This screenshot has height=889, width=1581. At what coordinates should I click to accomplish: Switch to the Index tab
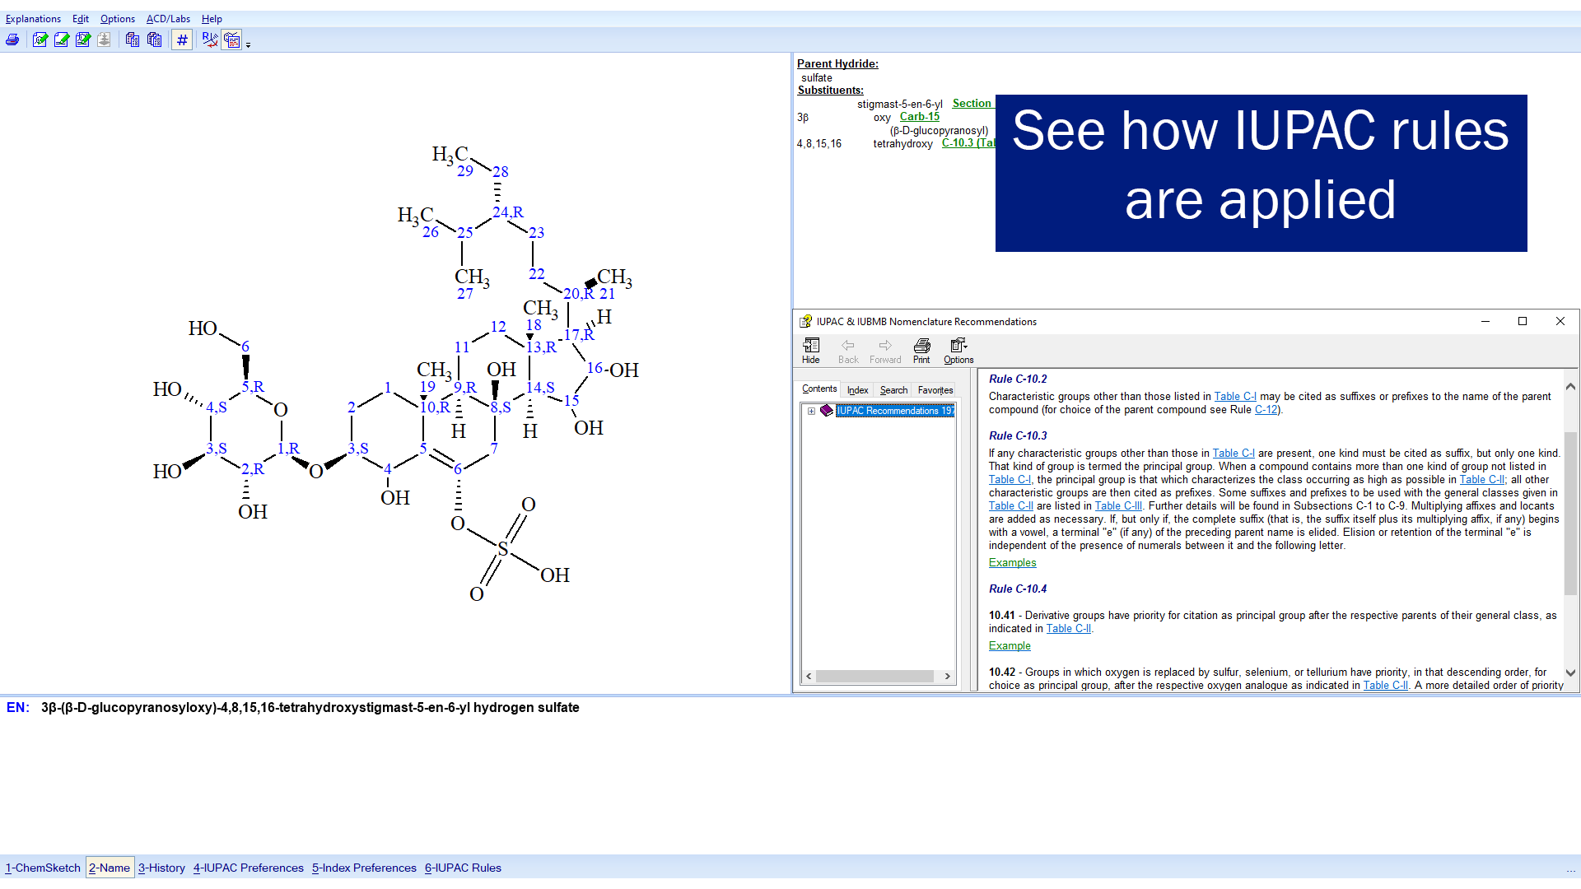[857, 390]
